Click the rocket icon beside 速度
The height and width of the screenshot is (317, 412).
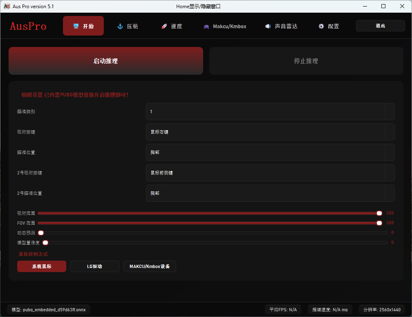pos(164,26)
